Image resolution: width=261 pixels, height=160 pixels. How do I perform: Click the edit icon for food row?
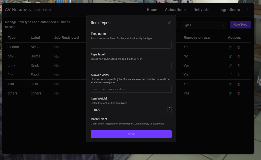[230, 75]
